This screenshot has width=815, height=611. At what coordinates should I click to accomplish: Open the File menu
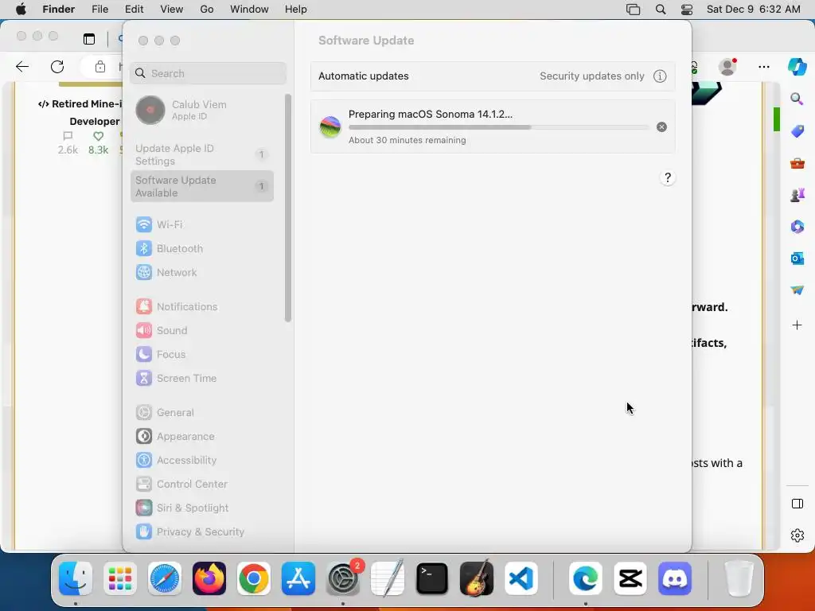99,10
